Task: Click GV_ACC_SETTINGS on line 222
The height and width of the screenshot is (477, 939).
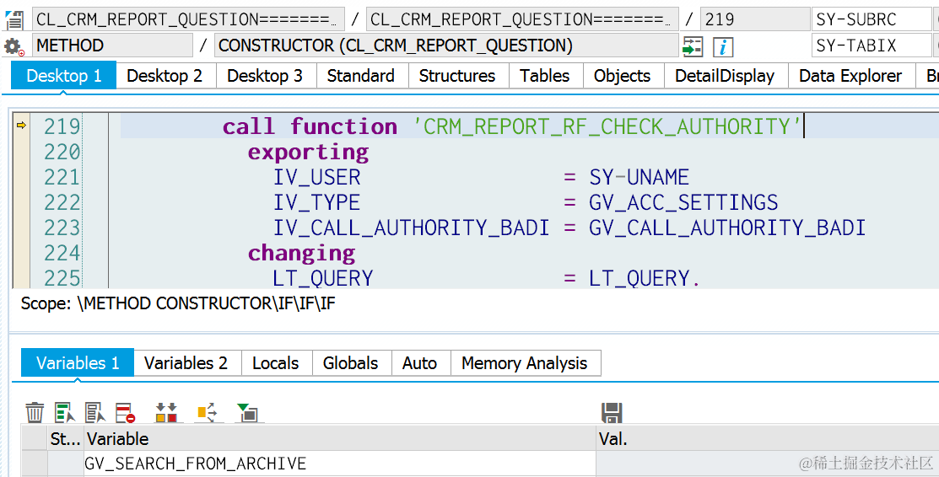Action: click(x=683, y=202)
